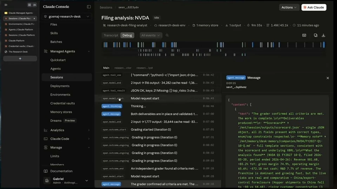
Task: Click the last blue timeline marker
Action: tap(324, 45)
